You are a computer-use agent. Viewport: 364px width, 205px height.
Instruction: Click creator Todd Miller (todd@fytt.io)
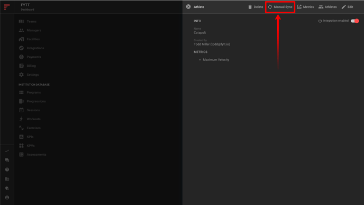pyautogui.click(x=212, y=44)
